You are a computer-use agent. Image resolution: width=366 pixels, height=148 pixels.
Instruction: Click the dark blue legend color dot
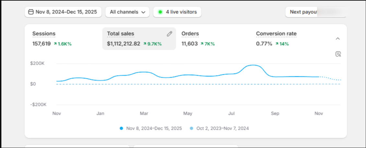pyautogui.click(x=121, y=128)
